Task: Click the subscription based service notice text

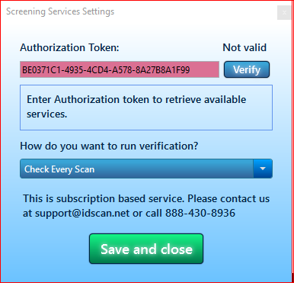Action: pyautogui.click(x=146, y=206)
